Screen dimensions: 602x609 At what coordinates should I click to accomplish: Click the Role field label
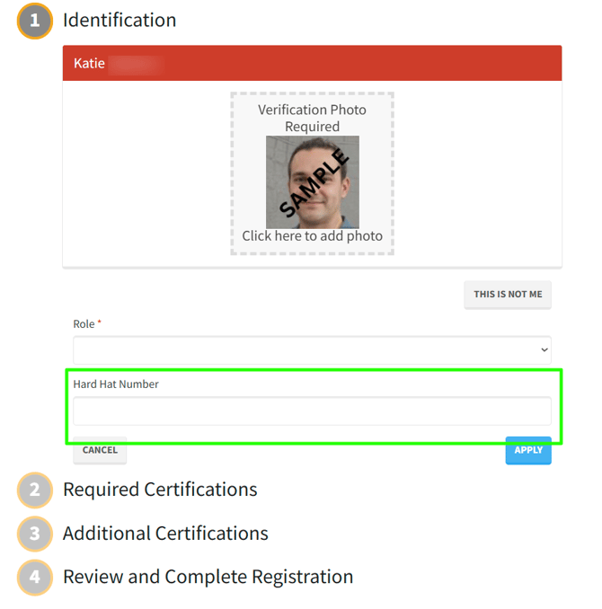84,323
